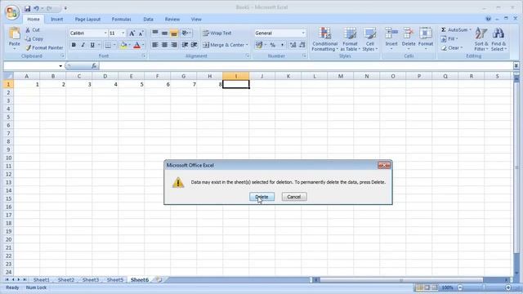The image size is (523, 294).
Task: Undo last action in Quick Access toolbar
Action: click(36, 8)
